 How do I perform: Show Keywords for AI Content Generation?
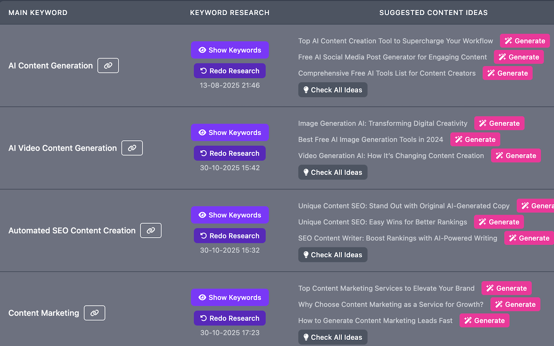[230, 50]
